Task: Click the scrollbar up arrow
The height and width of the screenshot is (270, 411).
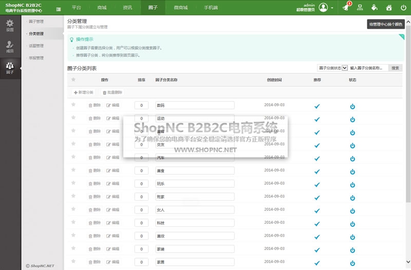Action: point(408,22)
